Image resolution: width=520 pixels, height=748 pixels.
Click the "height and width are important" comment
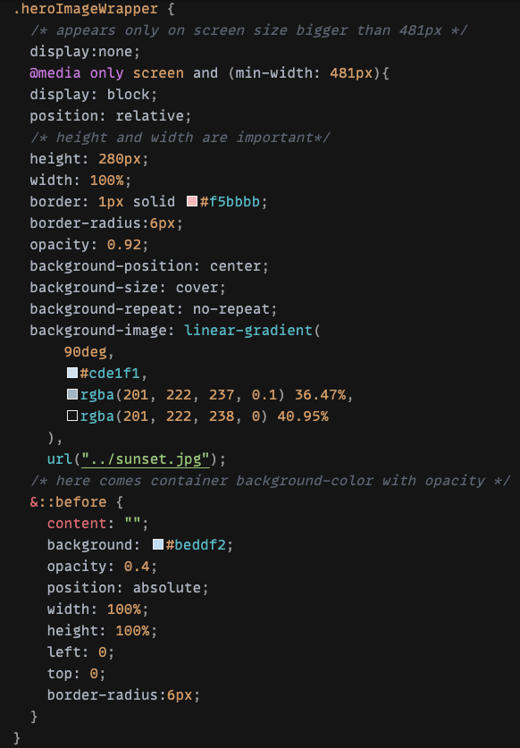click(180, 138)
